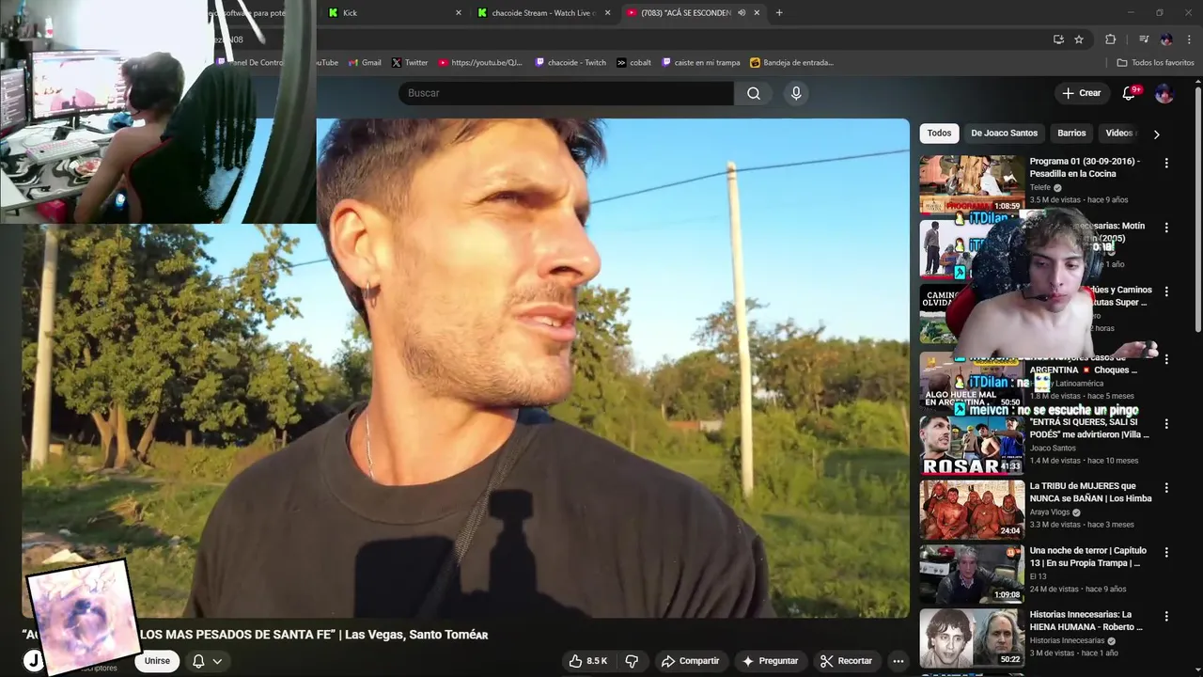Screen dimensions: 1203x677
Task: Open options for Programa 01 Pesadilla en la Cocina
Action: click(1166, 163)
